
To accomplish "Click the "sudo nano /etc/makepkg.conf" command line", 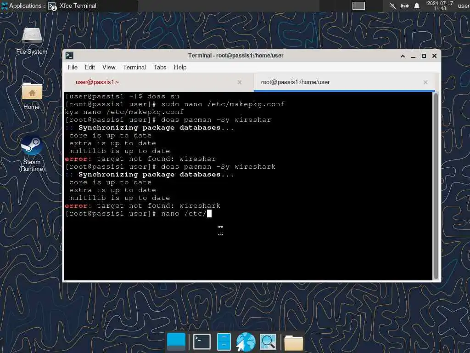I will (223, 104).
